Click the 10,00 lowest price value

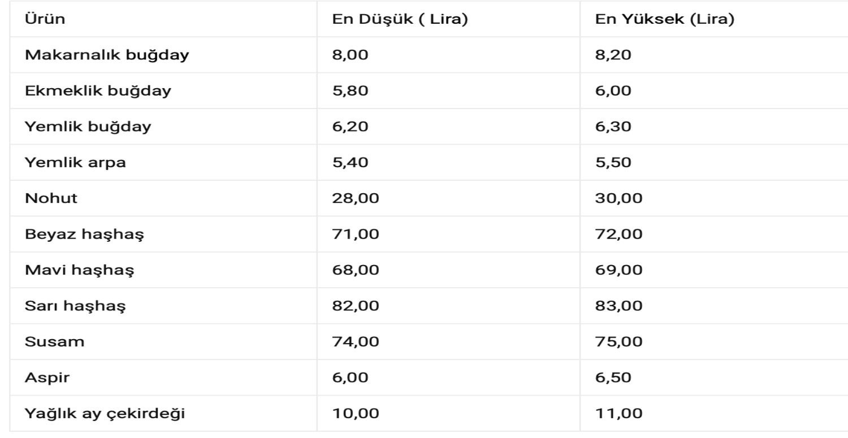click(x=356, y=413)
